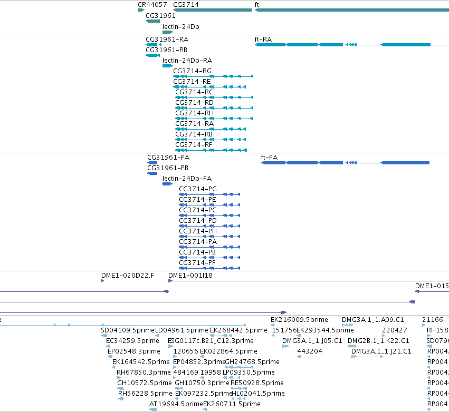Image resolution: width=449 pixels, height=412 pixels.
Task: Select EST RE50928.5prime
Action: [x=257, y=383]
